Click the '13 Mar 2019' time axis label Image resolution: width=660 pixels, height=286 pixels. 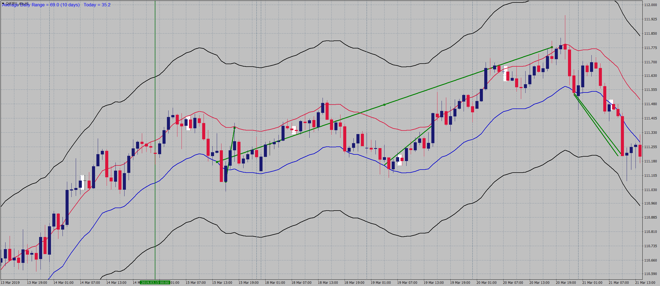[x=10, y=283]
